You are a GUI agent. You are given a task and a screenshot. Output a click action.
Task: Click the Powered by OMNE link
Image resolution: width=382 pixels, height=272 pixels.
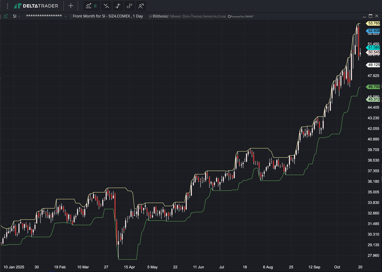[241, 16]
